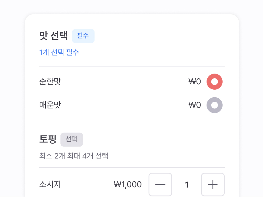
Task: Click the 토핑 section heading
Action: 48,139
